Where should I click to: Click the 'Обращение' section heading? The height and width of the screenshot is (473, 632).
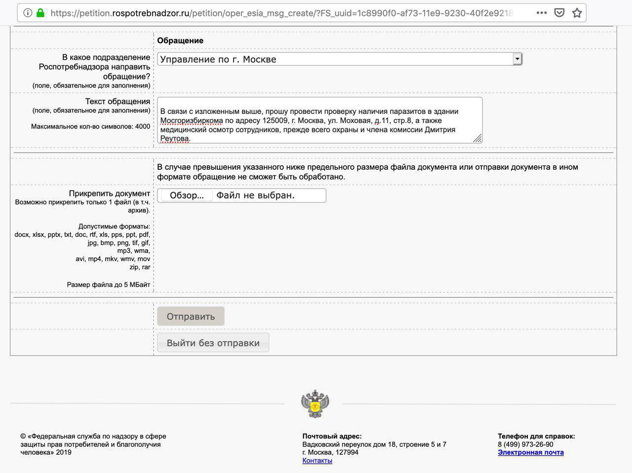pyautogui.click(x=180, y=40)
